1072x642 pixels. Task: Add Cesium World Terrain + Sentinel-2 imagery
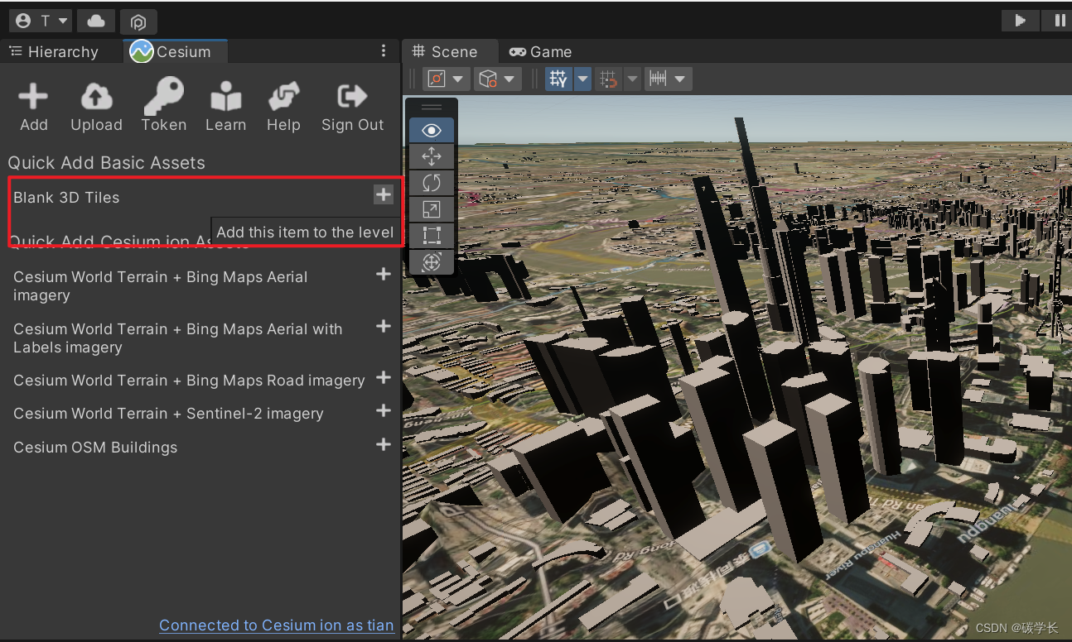(x=383, y=410)
